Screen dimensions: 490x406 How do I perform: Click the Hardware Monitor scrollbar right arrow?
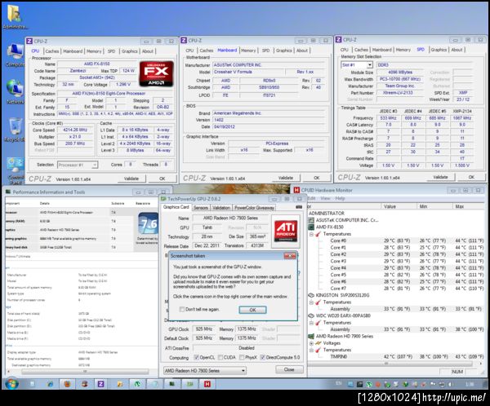(x=481, y=364)
